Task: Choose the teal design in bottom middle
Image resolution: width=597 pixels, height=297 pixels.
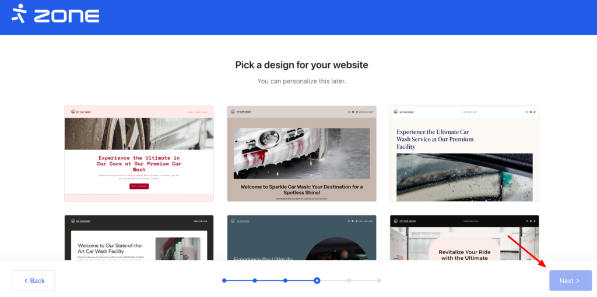Action: pos(301,238)
